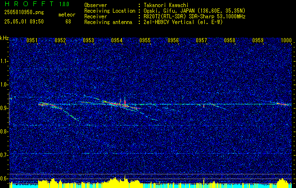296x188 pixels.
Task: Click the 0.9 kHz axis label
Action: (x=4, y=108)
